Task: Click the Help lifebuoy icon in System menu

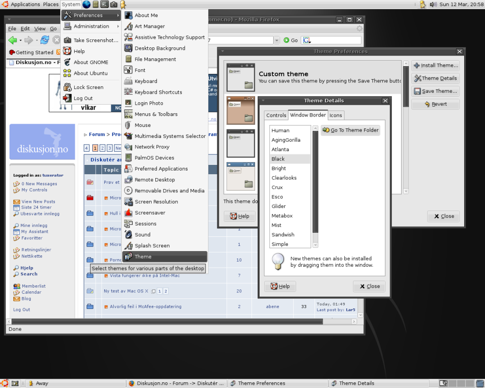Action: click(x=67, y=51)
